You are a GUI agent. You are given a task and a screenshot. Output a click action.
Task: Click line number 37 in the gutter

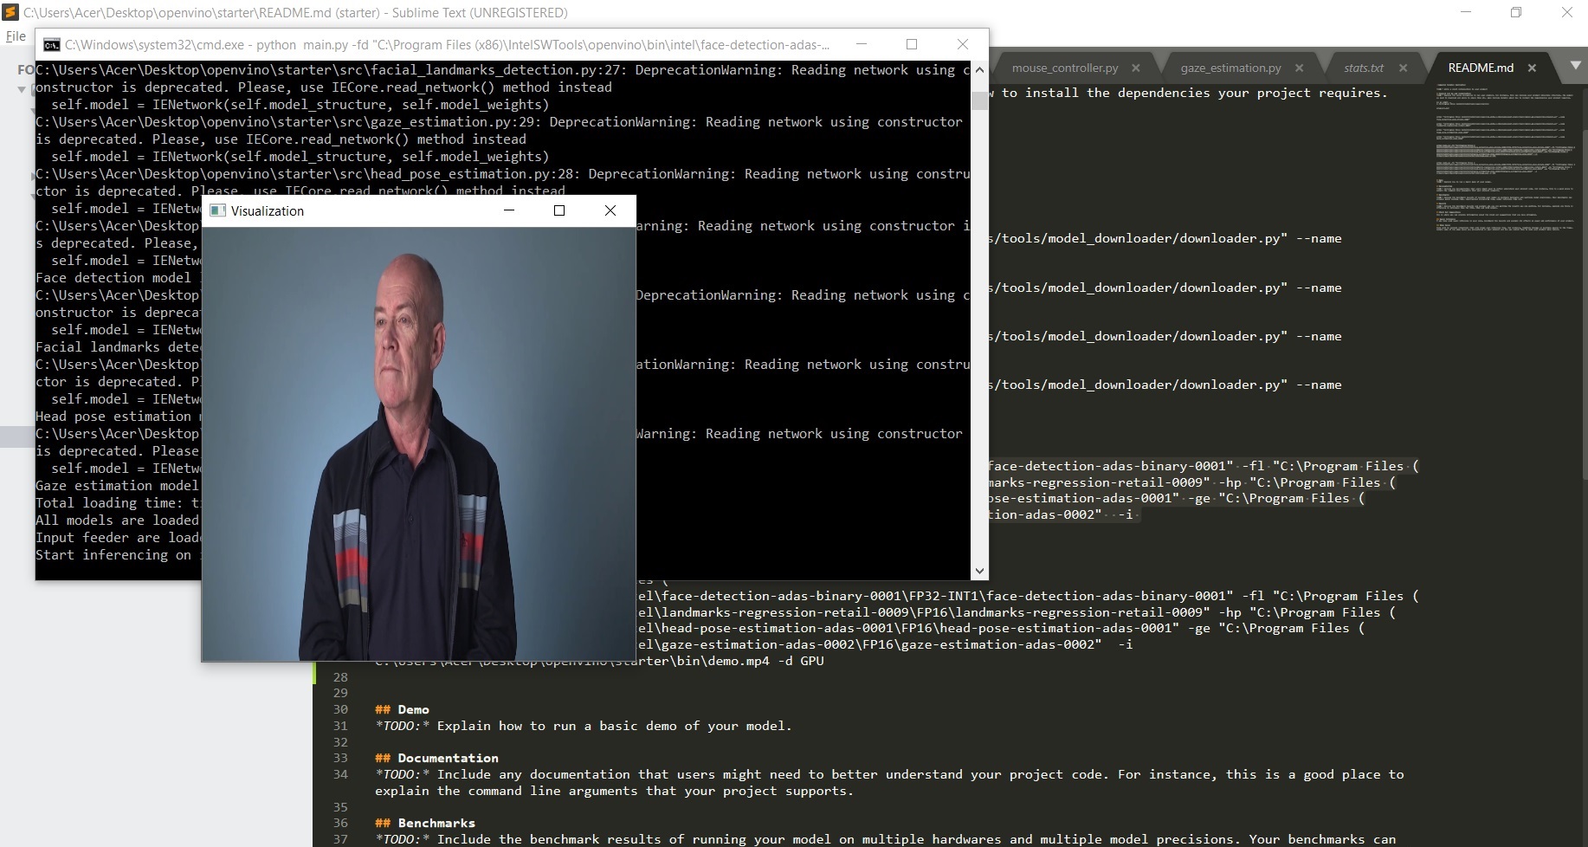coord(340,839)
